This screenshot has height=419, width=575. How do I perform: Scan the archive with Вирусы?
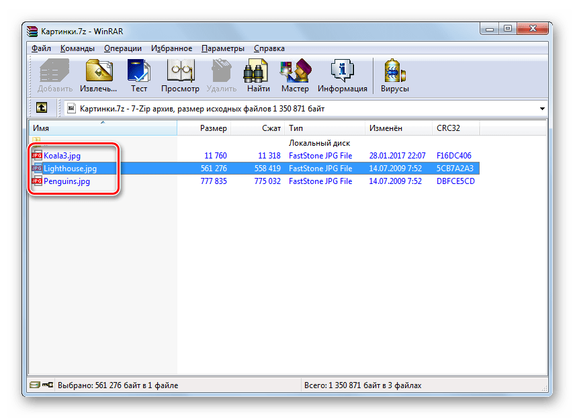(x=394, y=75)
